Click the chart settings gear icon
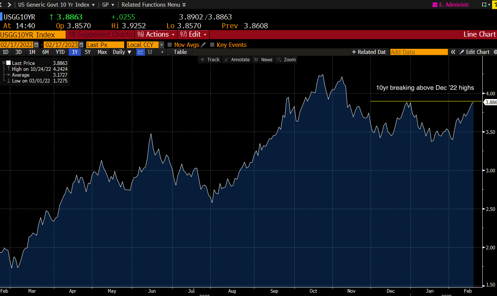This screenshot has height=296, width=497. tap(495, 52)
